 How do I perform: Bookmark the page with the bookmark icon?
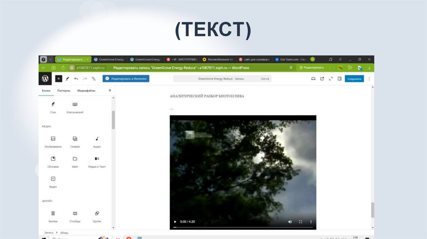(x=291, y=68)
